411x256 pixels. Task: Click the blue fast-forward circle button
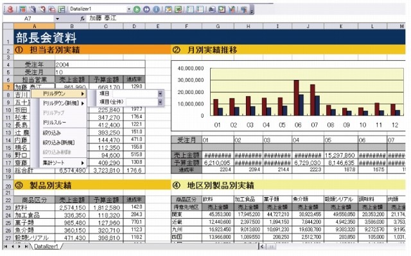click(146, 10)
